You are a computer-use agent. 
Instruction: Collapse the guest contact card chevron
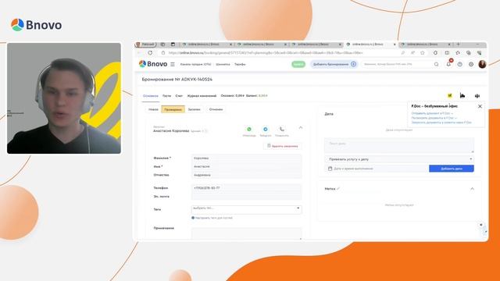pos(300,128)
